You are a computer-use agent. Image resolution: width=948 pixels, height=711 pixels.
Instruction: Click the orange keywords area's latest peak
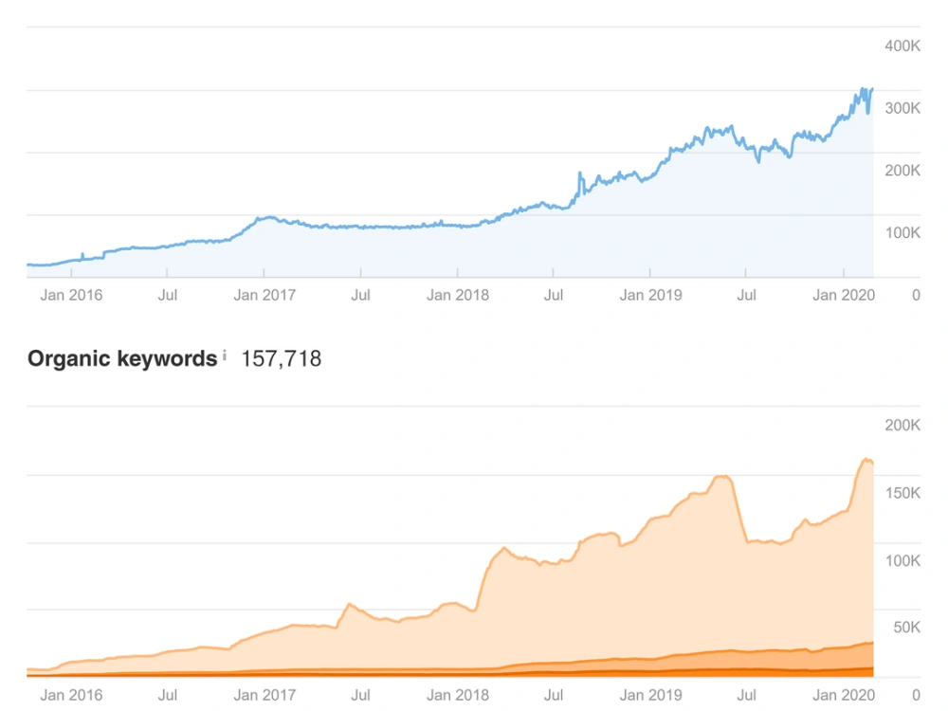click(x=866, y=460)
